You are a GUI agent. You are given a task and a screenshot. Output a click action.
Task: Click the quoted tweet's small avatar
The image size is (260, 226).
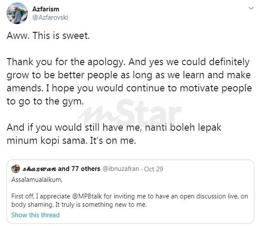[16, 169]
